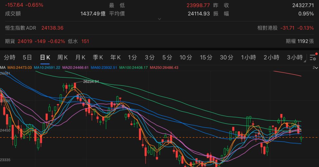Click the MA5 orange legend value
This screenshot has height=167, width=319.
[x=20, y=68]
